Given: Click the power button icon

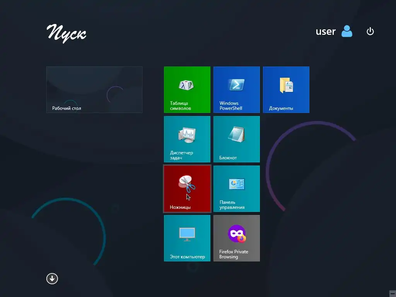Looking at the screenshot, I should click(370, 31).
